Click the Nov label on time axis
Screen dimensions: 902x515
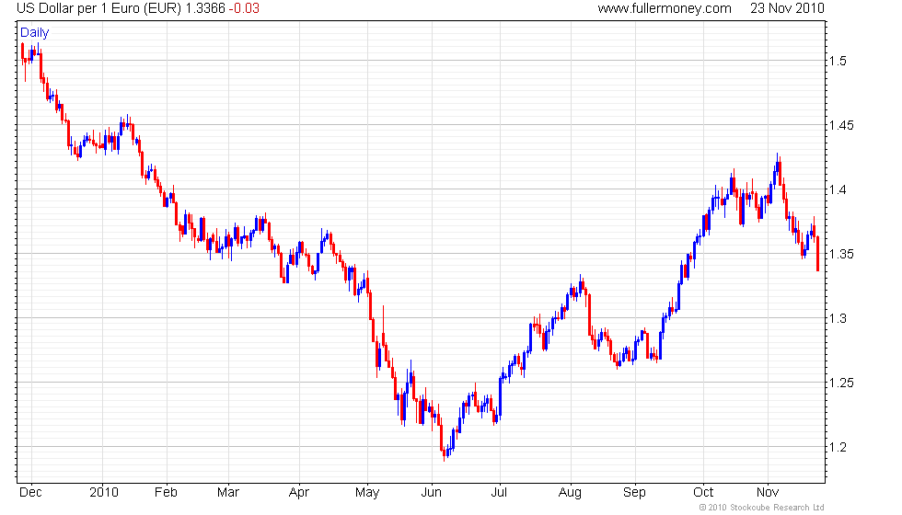768,493
